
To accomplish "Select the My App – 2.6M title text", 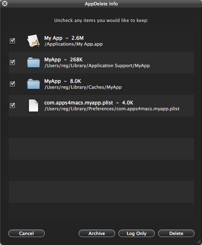I will click(x=64, y=38).
